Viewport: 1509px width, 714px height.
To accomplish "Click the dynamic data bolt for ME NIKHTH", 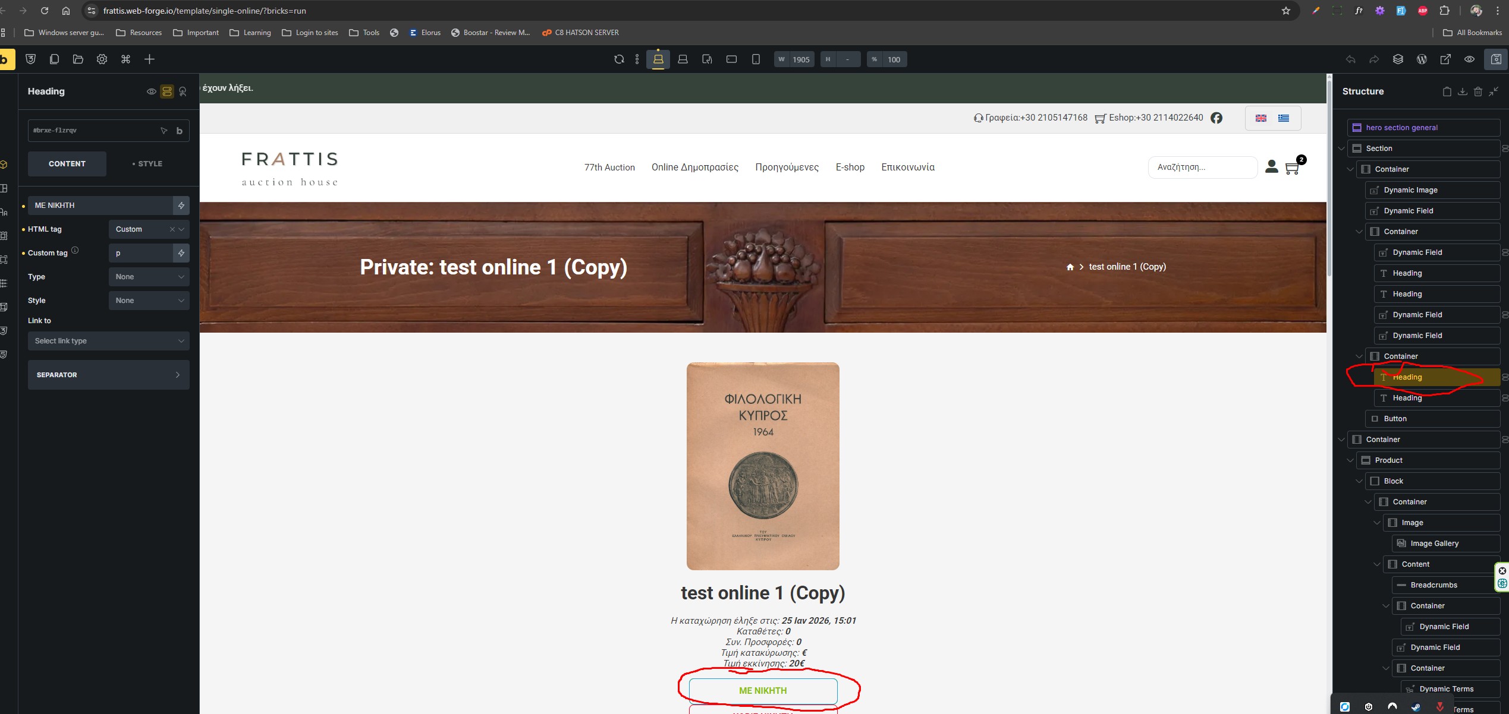I will point(181,206).
